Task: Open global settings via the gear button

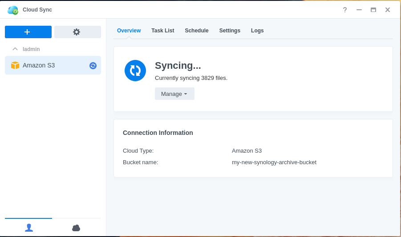Action: (77, 32)
